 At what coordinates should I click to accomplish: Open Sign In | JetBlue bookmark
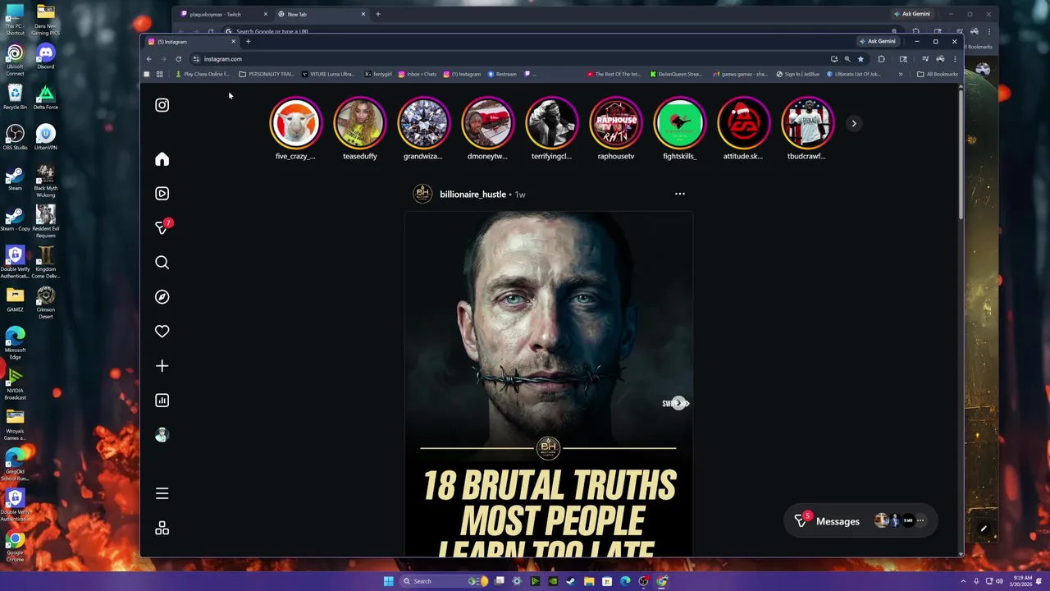pos(798,74)
